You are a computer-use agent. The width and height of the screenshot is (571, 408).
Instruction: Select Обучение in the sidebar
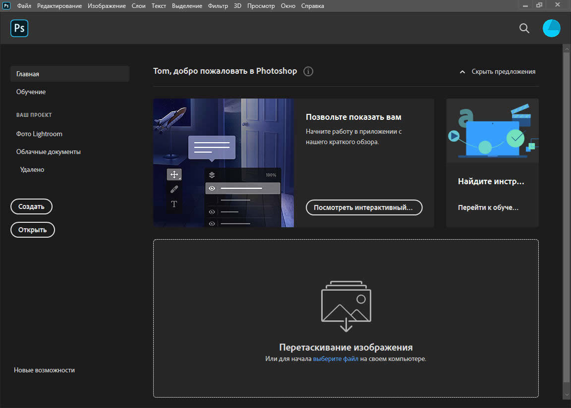click(31, 92)
